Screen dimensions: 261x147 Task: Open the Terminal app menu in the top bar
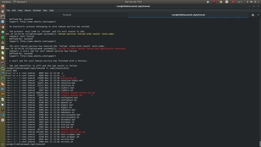[20, 2]
